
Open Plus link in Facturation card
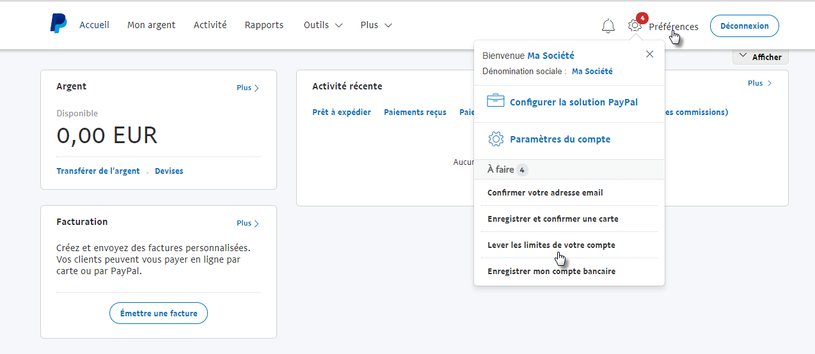(248, 224)
